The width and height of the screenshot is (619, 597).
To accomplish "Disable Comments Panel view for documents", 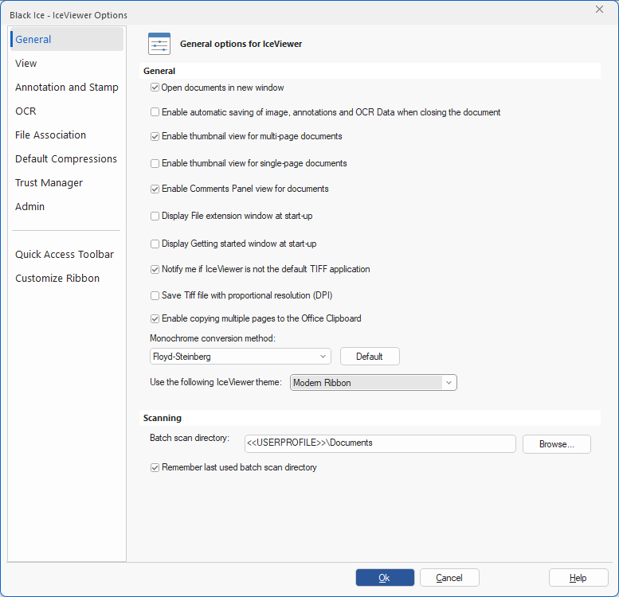I will coord(155,189).
